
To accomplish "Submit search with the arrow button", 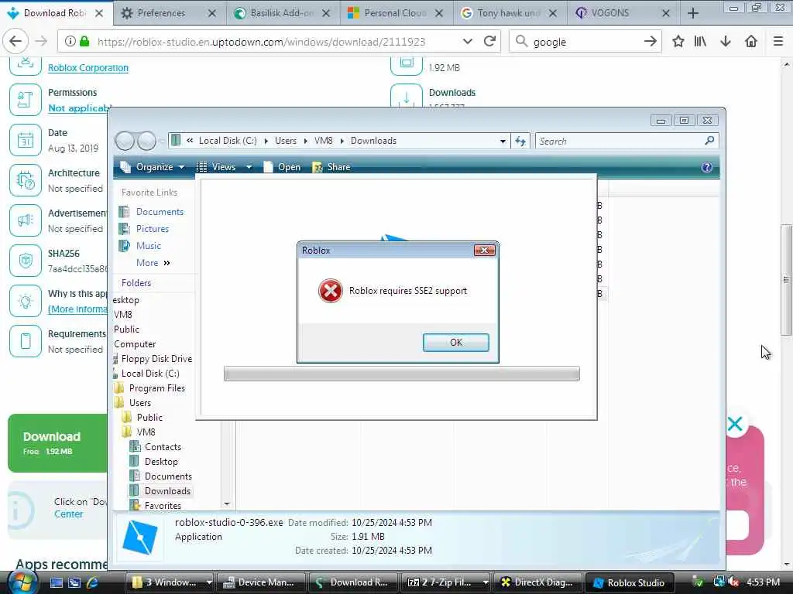I will [x=650, y=42].
